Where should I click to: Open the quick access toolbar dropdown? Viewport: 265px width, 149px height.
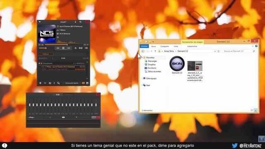coord(153,42)
